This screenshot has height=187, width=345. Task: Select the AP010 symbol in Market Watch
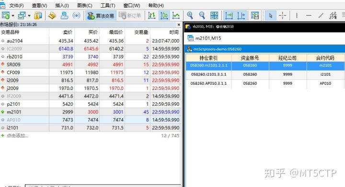click(x=91, y=120)
